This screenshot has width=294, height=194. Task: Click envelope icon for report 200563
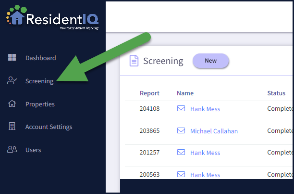[181, 174]
